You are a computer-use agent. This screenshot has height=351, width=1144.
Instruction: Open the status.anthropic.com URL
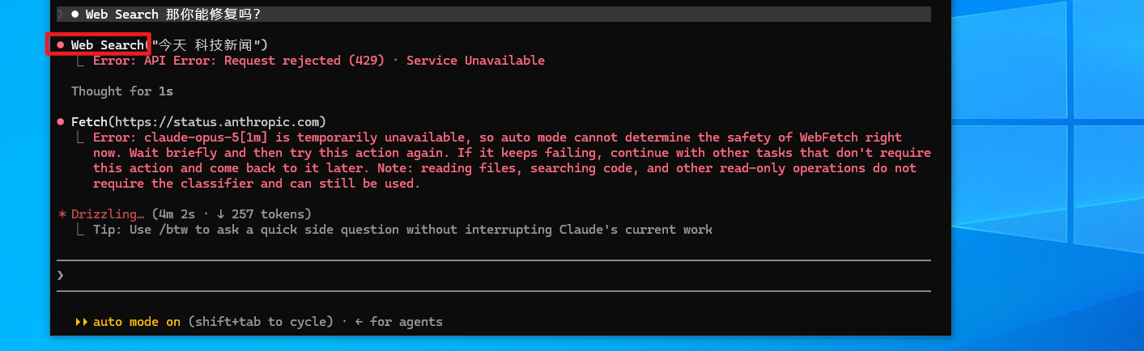click(x=217, y=122)
